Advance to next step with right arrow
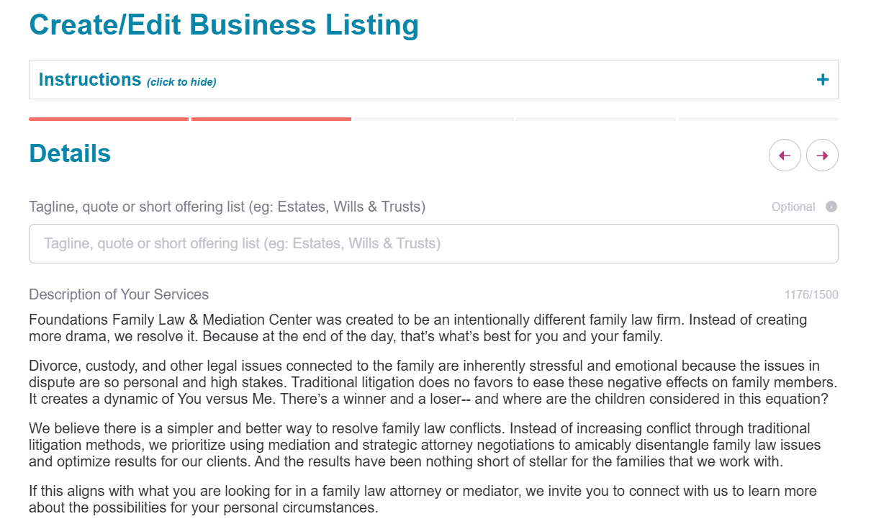This screenshot has width=871, height=524. pos(822,155)
